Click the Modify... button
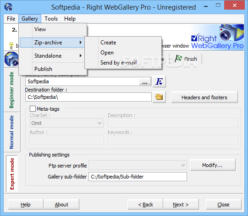Image resolution: width=248 pixels, height=216 pixels. [213, 165]
